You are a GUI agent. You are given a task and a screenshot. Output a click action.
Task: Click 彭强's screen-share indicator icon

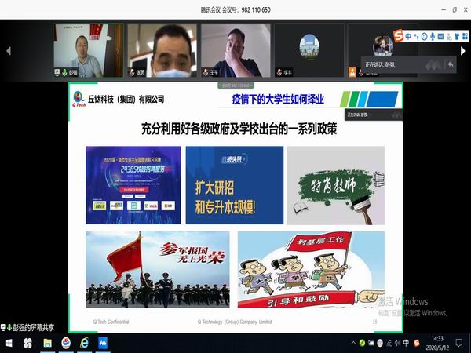click(57, 72)
